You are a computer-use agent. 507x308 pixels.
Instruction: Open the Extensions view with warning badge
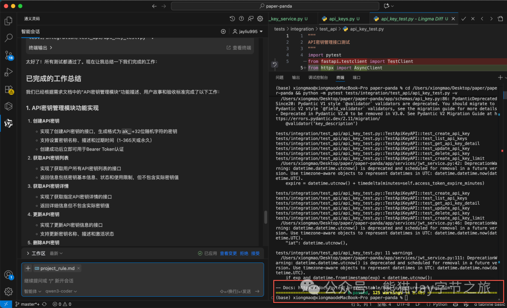pyautogui.click(x=8, y=90)
